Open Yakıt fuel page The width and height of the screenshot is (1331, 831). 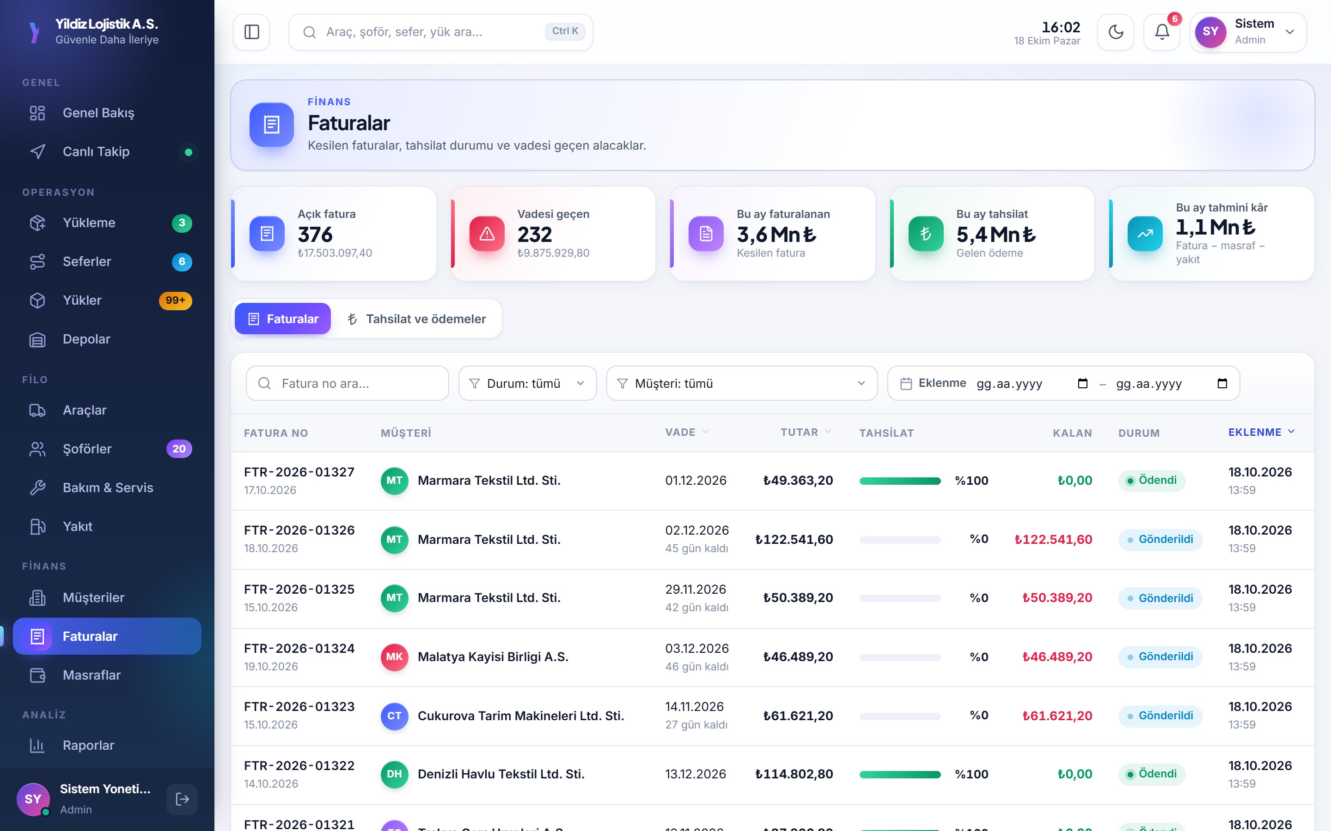pos(107,526)
